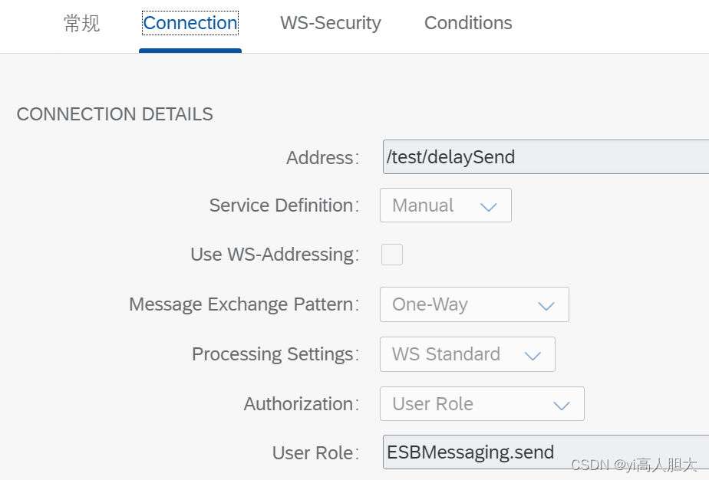Open the WS-Security tab
Screen dimensions: 709x480
[x=331, y=23]
